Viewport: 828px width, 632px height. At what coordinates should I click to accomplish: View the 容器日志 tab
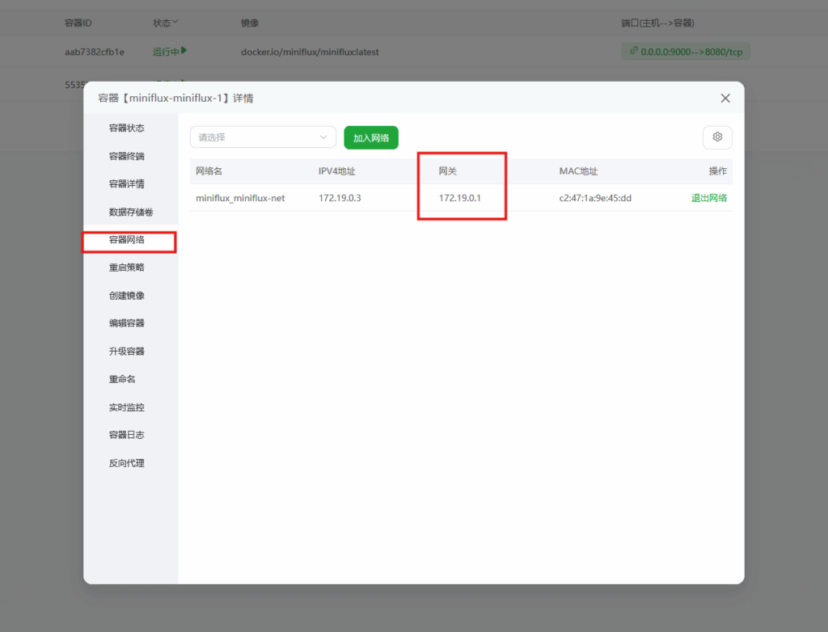click(127, 435)
